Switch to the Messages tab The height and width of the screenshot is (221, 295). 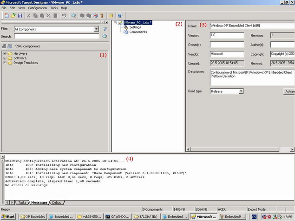pos(39,202)
